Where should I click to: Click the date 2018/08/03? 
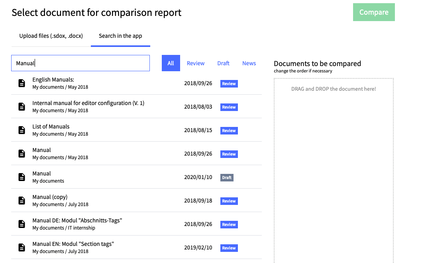point(198,107)
